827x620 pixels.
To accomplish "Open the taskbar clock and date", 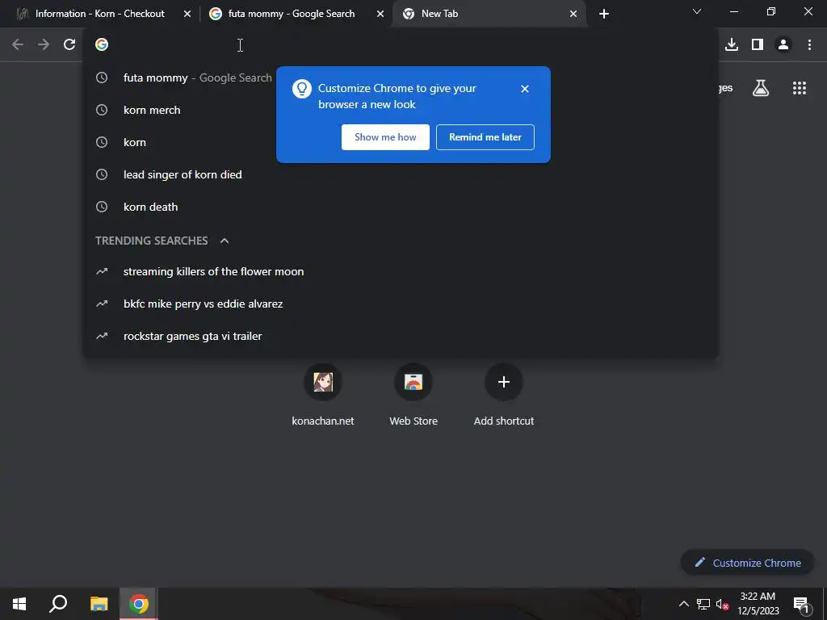I will click(758, 604).
